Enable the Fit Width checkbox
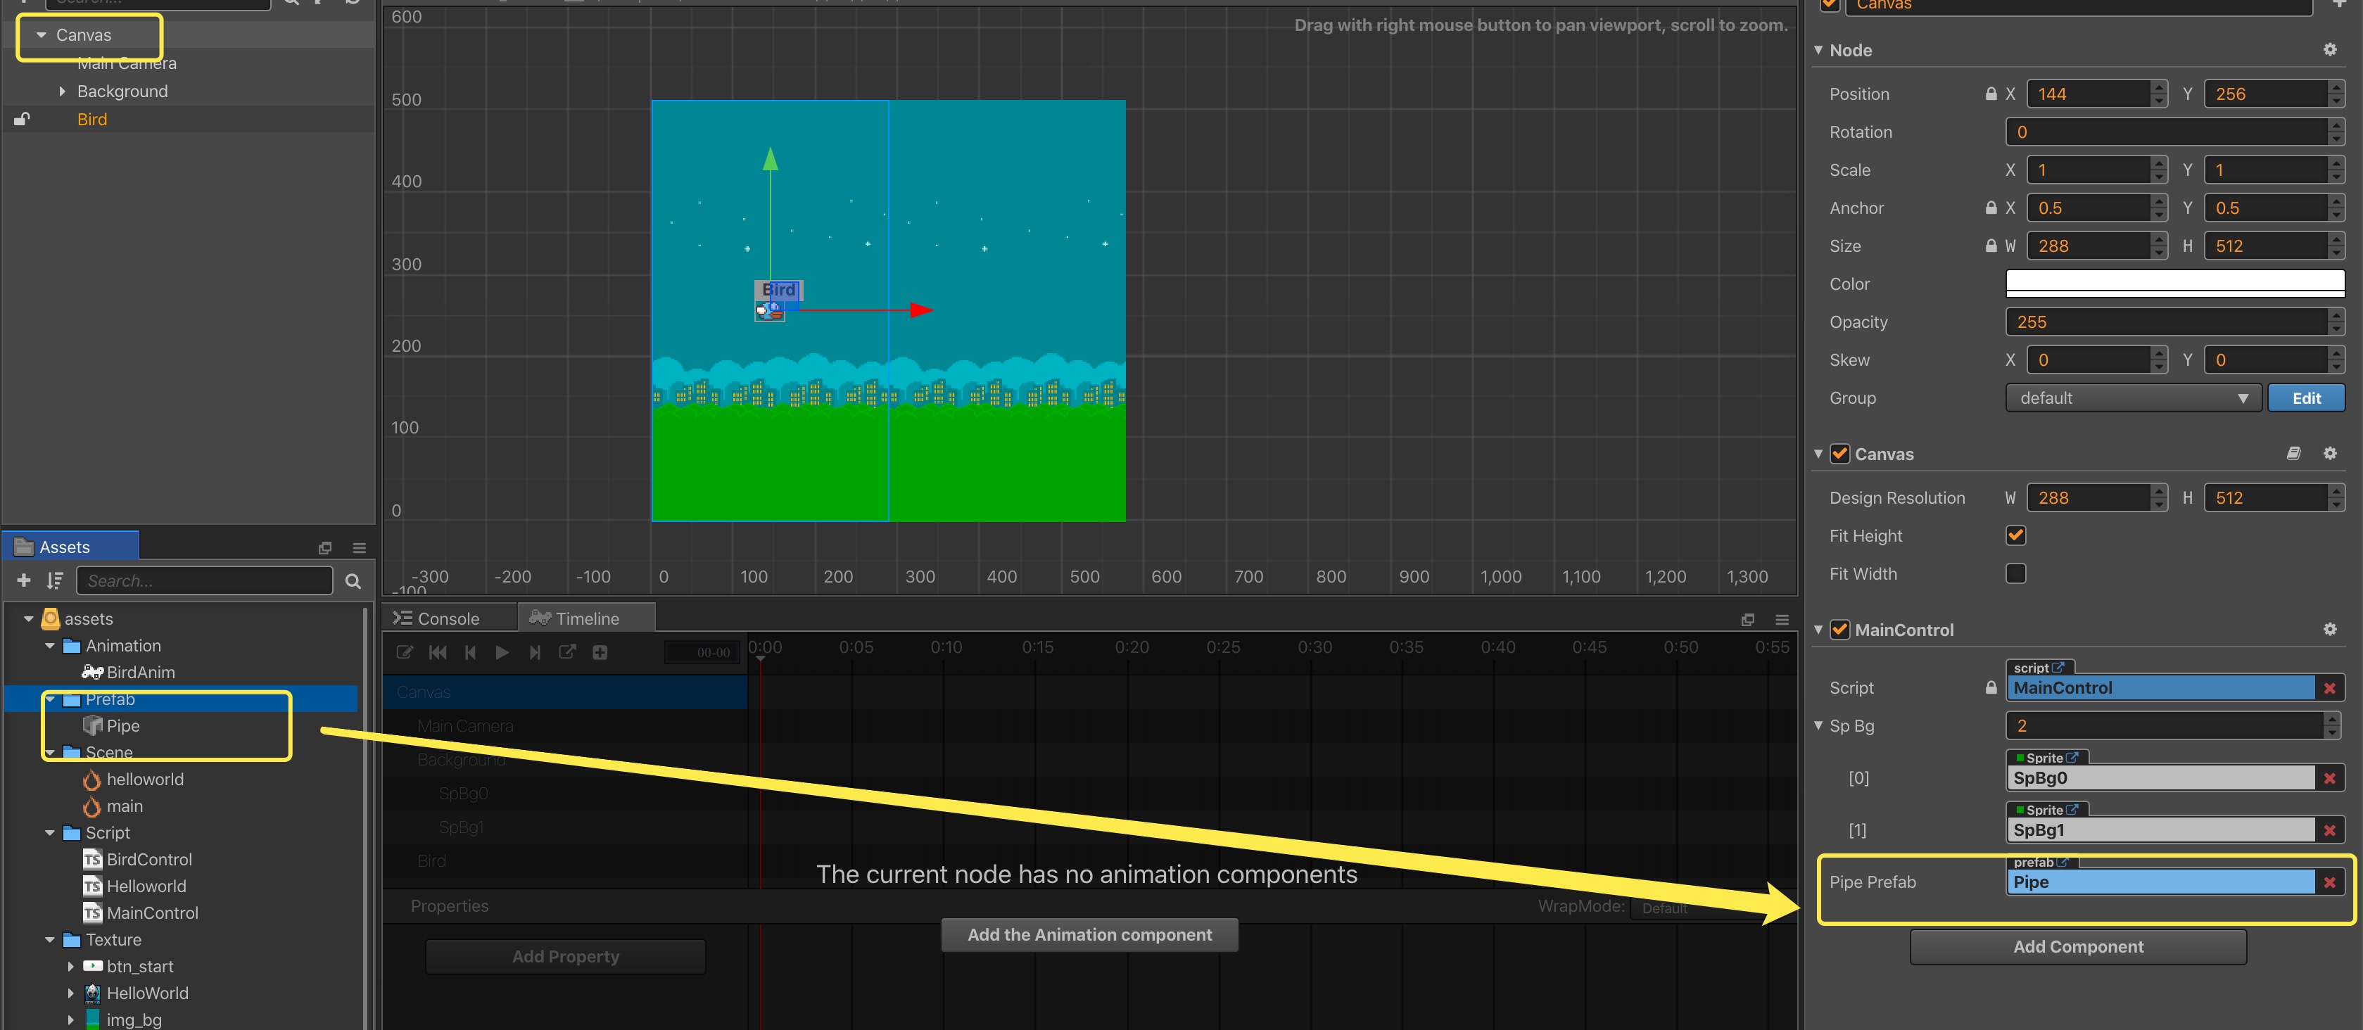2363x1030 pixels. point(2015,573)
